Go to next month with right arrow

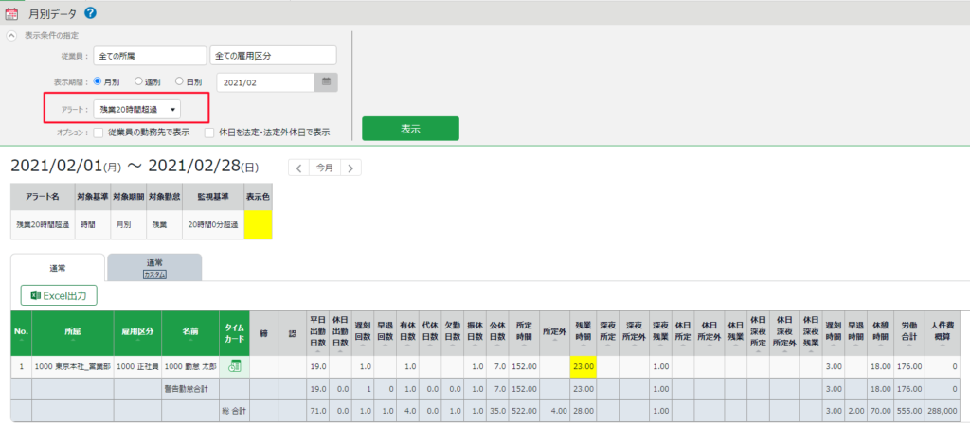tap(350, 168)
